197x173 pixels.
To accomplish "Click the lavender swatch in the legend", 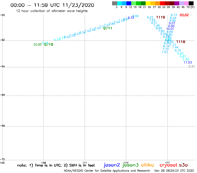I will 182,3.
